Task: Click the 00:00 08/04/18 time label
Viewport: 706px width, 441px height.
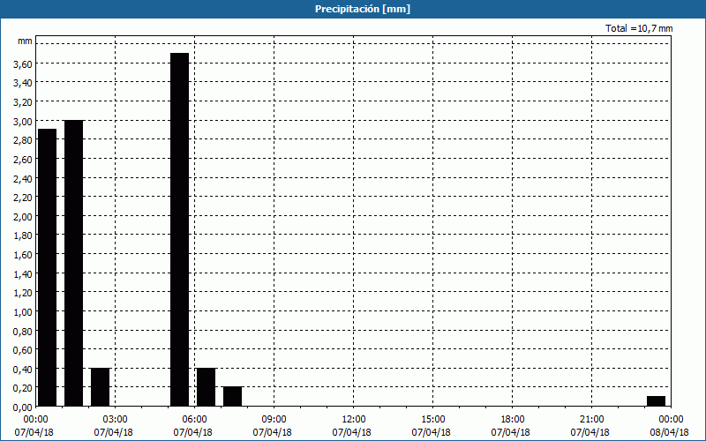Action: [670, 426]
